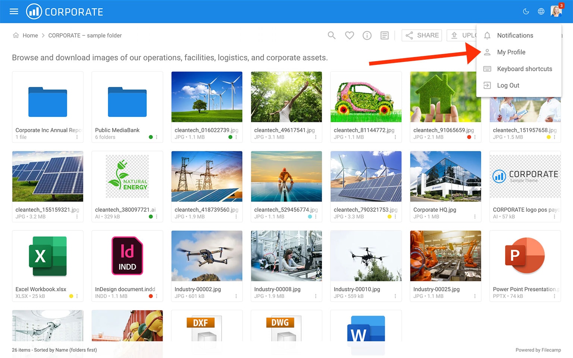Click the user avatar picture
The height and width of the screenshot is (358, 573).
556,12
